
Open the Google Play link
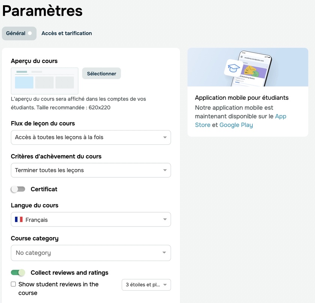pyautogui.click(x=236, y=125)
